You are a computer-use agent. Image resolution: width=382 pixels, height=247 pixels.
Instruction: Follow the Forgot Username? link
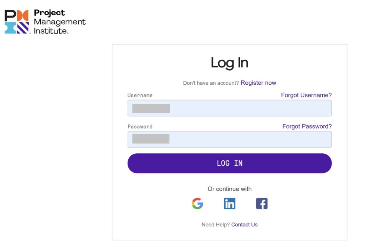click(x=306, y=95)
